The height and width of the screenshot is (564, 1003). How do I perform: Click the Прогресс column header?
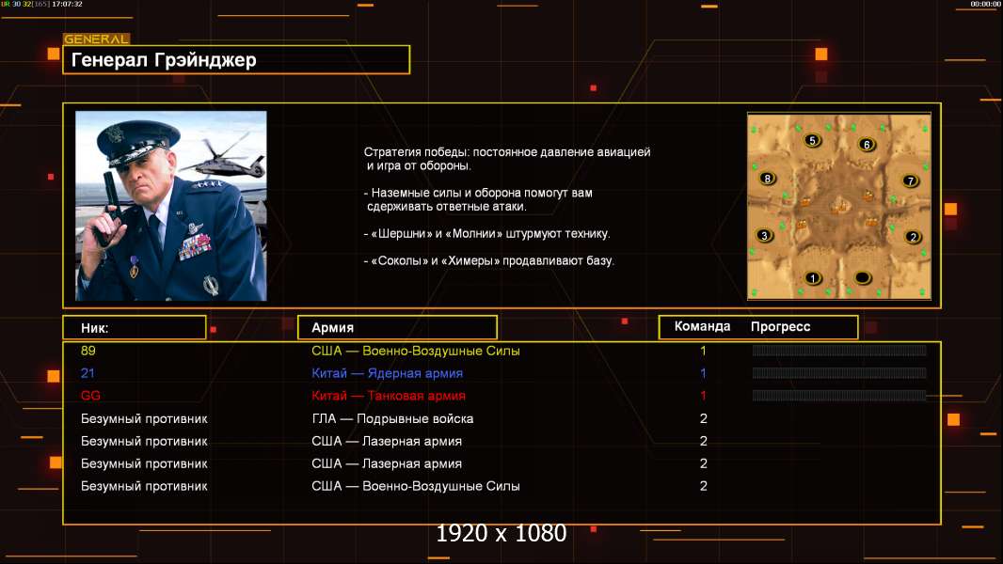pyautogui.click(x=780, y=326)
